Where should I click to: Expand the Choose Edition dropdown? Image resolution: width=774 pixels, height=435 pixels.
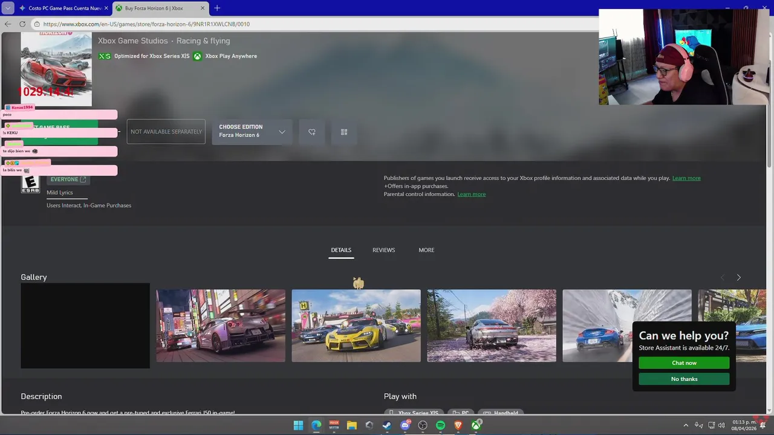tap(252, 132)
